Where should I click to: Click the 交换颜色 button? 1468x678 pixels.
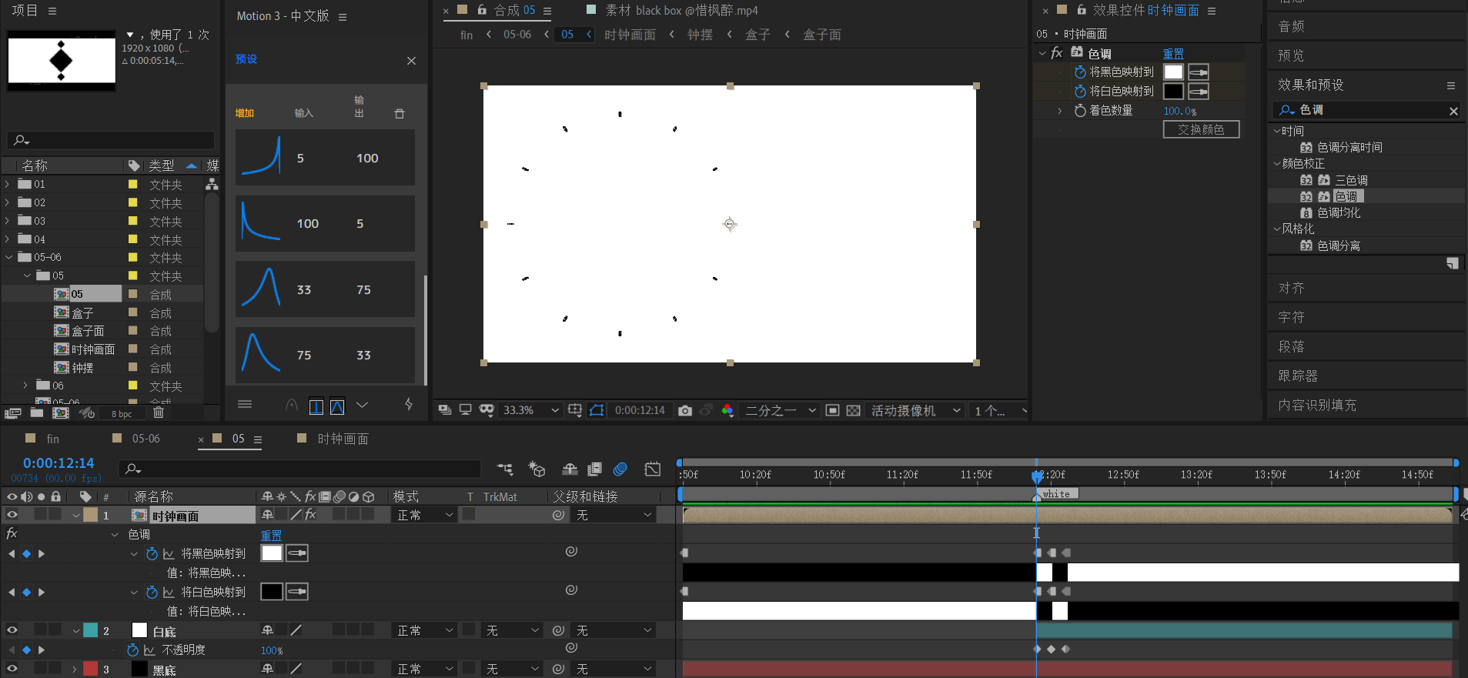point(1201,129)
